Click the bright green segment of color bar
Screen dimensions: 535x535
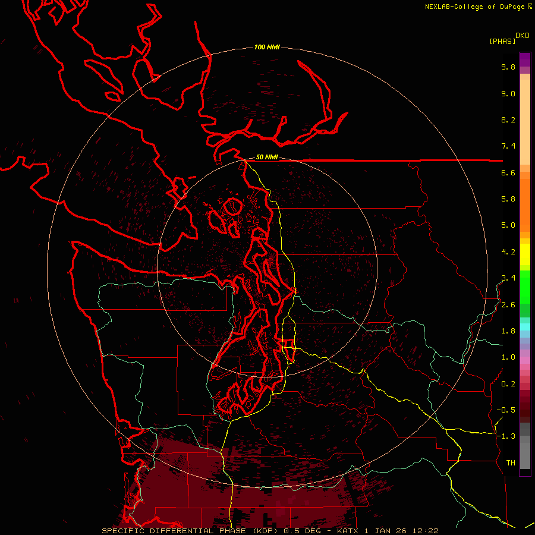tap(525, 287)
